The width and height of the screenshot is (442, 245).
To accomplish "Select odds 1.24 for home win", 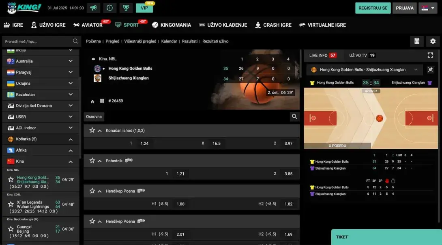I will pos(144,144).
